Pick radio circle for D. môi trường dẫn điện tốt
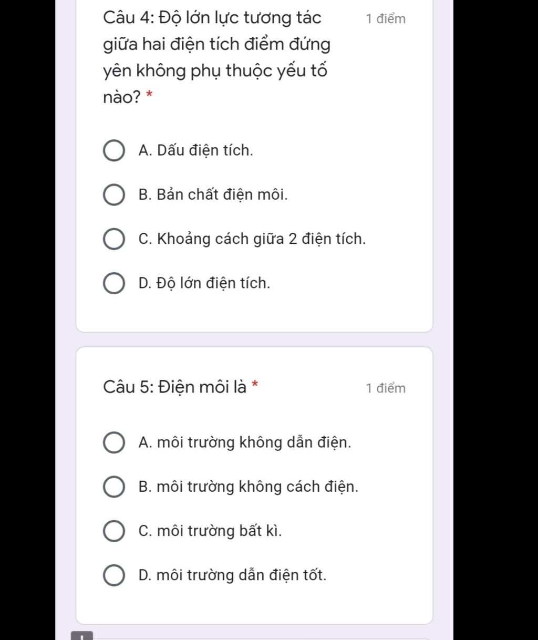 pyautogui.click(x=113, y=575)
